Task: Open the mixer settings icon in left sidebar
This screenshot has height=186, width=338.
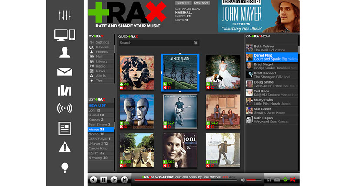Action: 64,15
